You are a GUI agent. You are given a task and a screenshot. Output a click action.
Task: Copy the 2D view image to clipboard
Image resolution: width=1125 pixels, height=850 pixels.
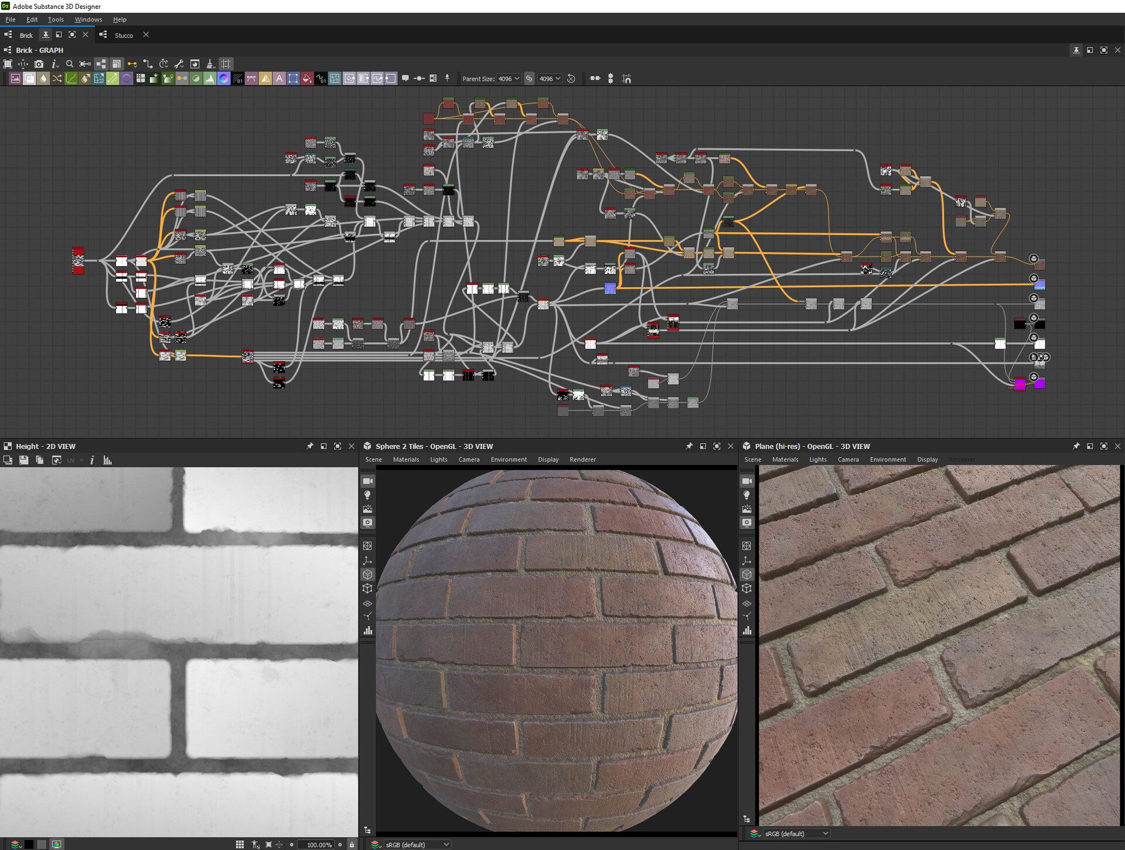point(39,460)
